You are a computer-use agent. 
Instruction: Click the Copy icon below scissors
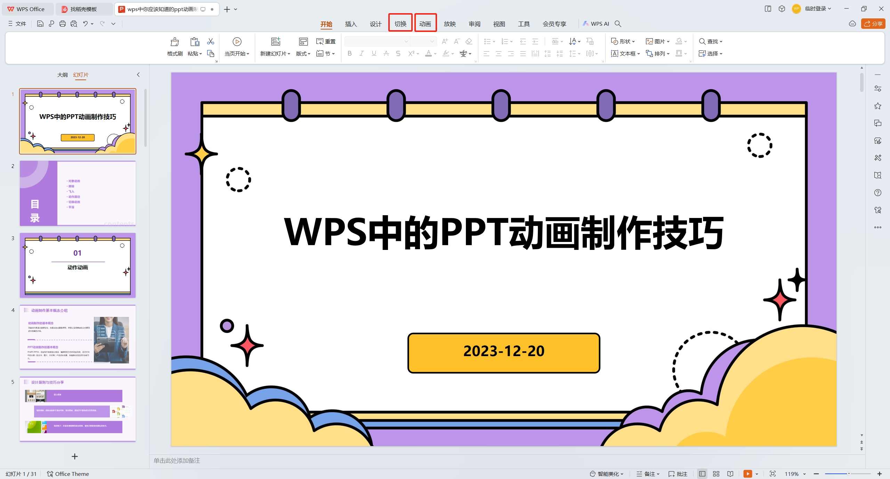point(211,53)
